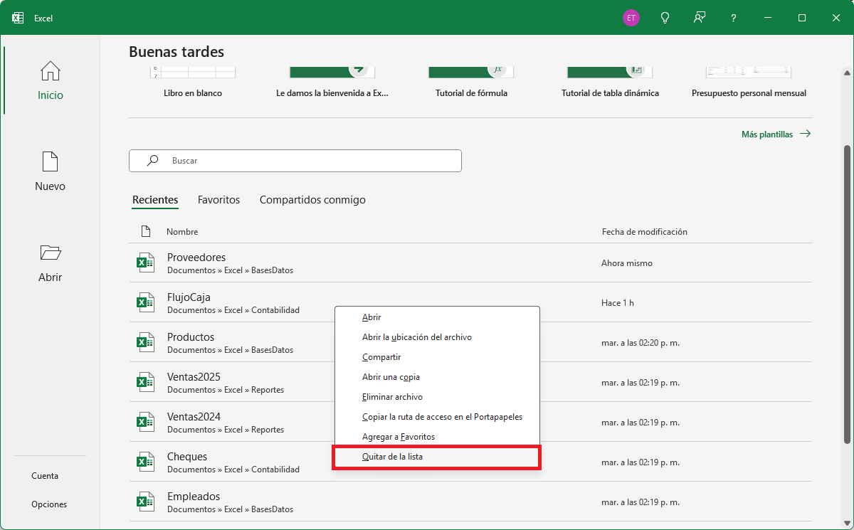
Task: Click the arrow beside Más plantillas
Action: point(805,134)
